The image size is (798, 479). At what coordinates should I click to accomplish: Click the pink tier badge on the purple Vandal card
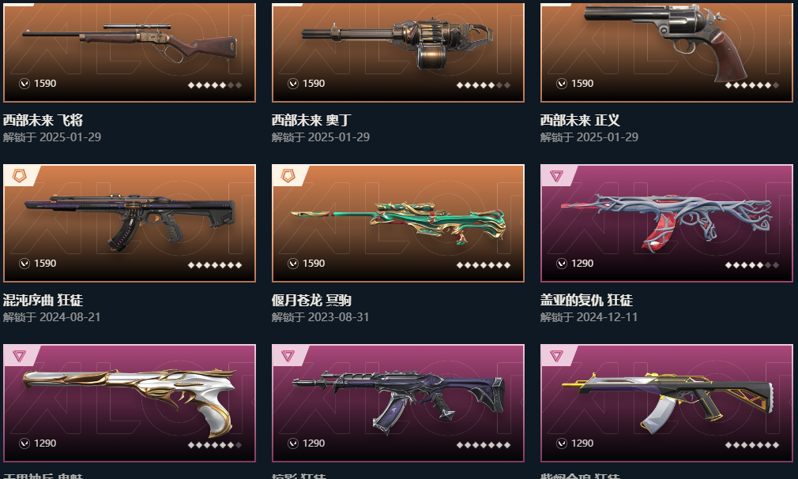(288, 355)
